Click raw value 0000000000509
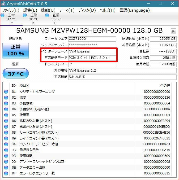 pyautogui.click(x=157, y=156)
